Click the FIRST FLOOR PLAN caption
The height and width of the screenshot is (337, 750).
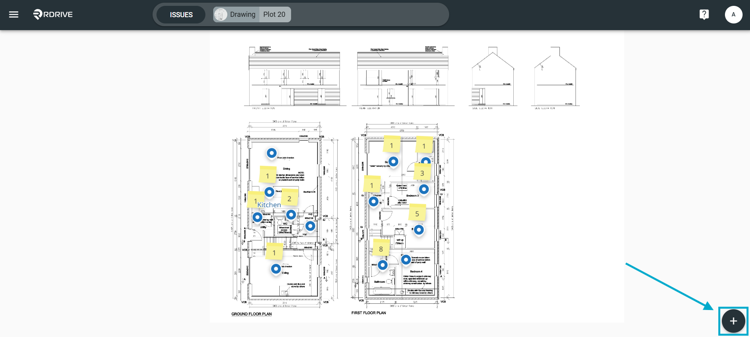point(369,313)
